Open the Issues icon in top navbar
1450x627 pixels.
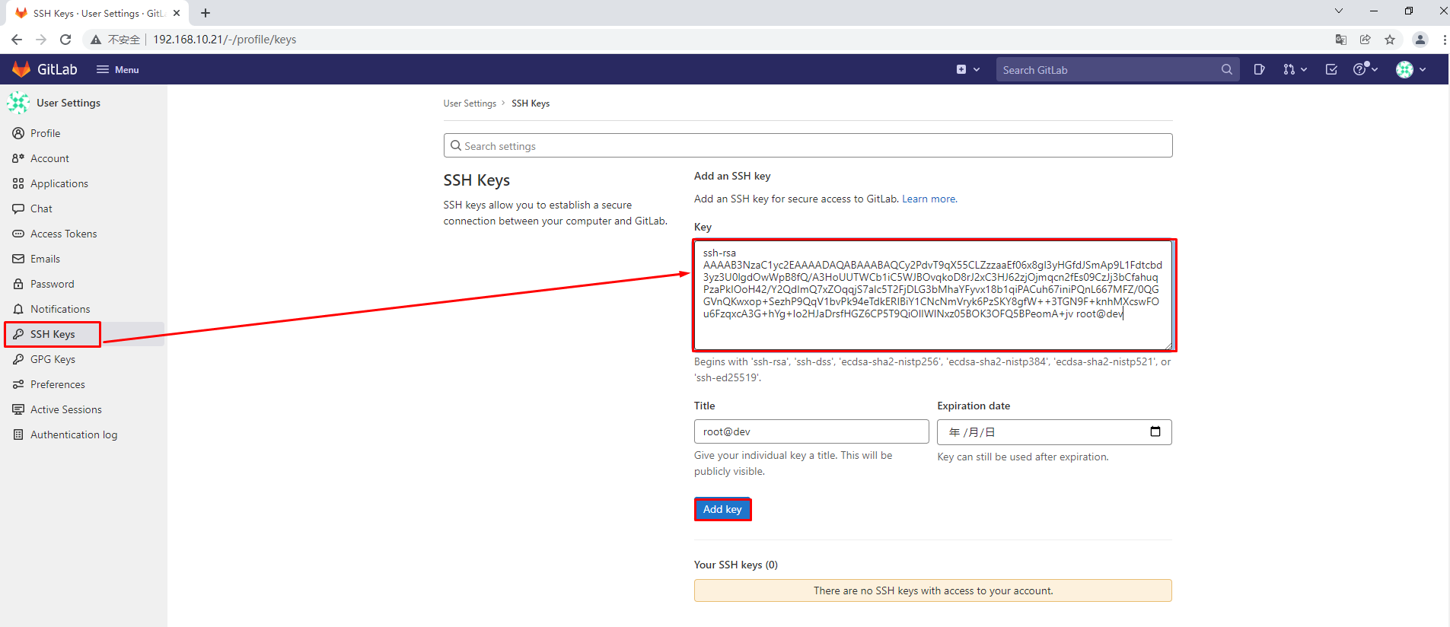1259,69
